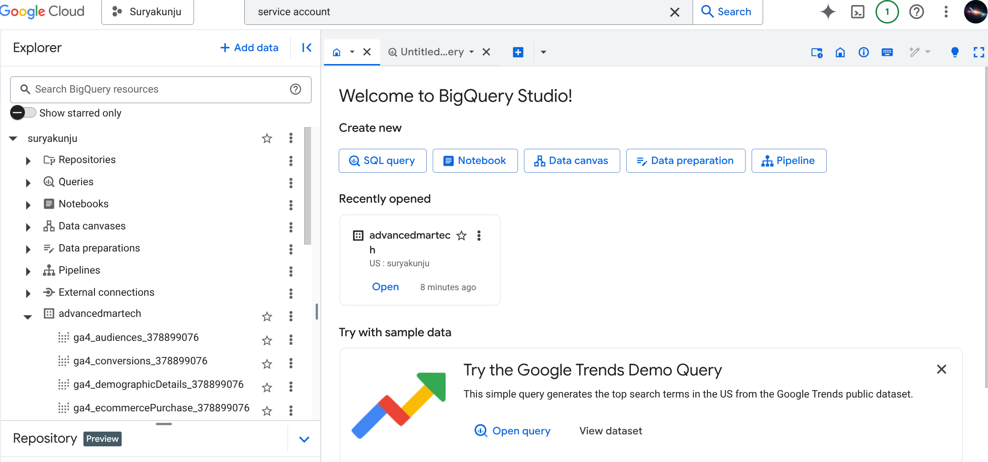Open the new tab options dropdown arrow
Screen dimensions: 988x462
tap(543, 52)
